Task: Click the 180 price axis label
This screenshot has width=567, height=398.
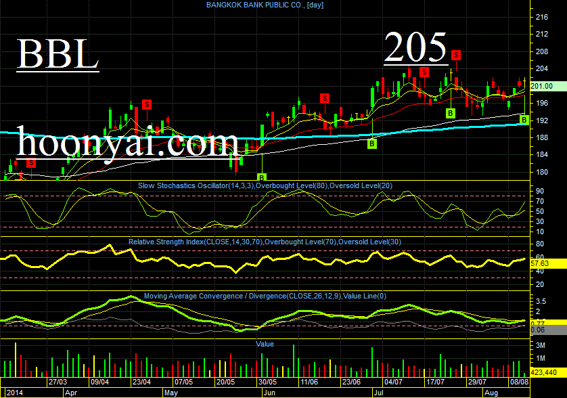Action: pyautogui.click(x=542, y=172)
